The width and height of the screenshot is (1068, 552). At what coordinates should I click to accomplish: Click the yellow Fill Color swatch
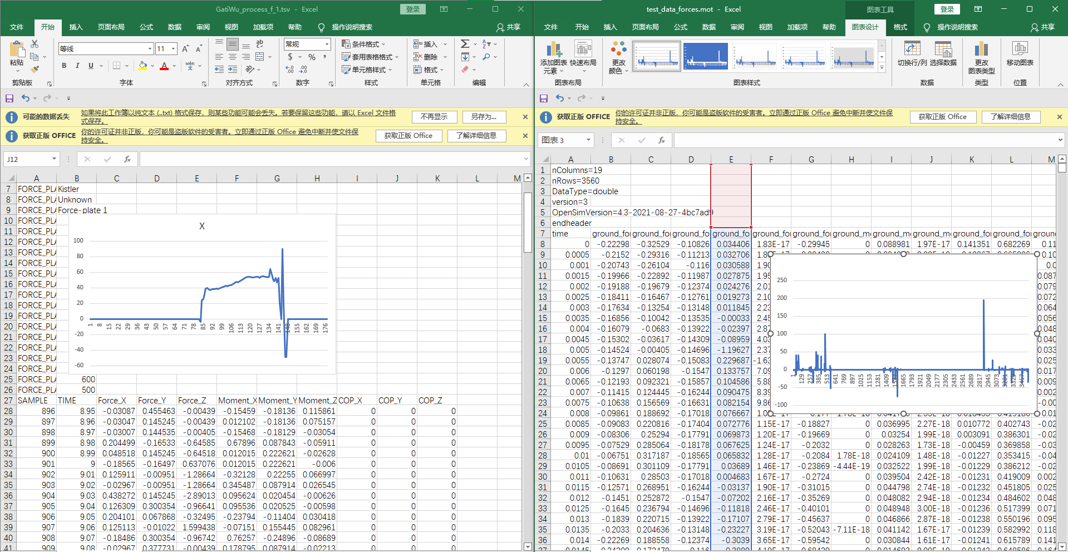pos(142,66)
